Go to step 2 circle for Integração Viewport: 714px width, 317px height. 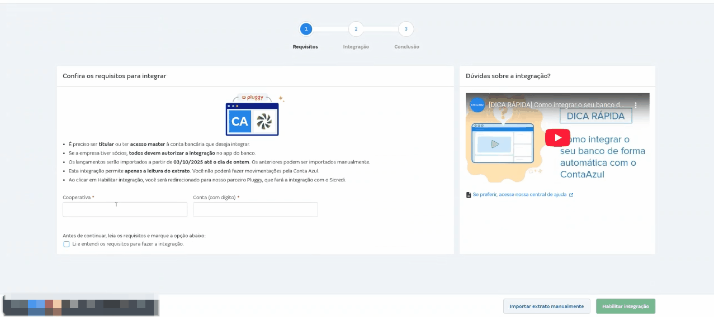356,29
